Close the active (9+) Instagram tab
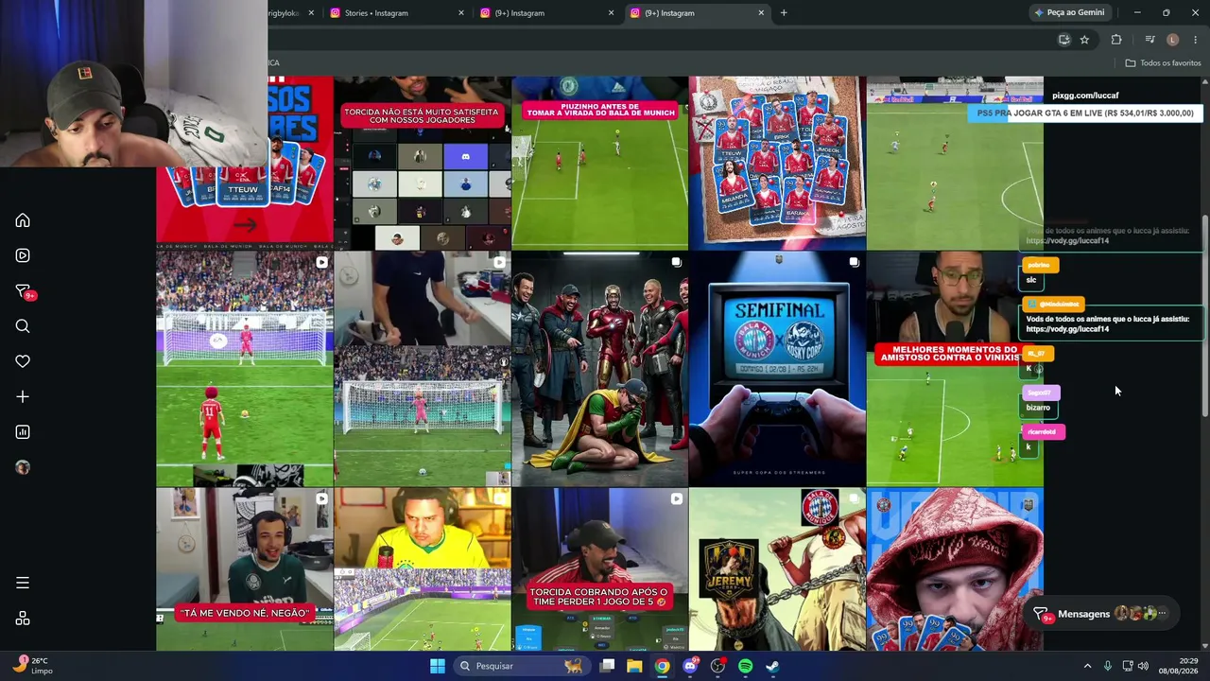 pyautogui.click(x=761, y=13)
